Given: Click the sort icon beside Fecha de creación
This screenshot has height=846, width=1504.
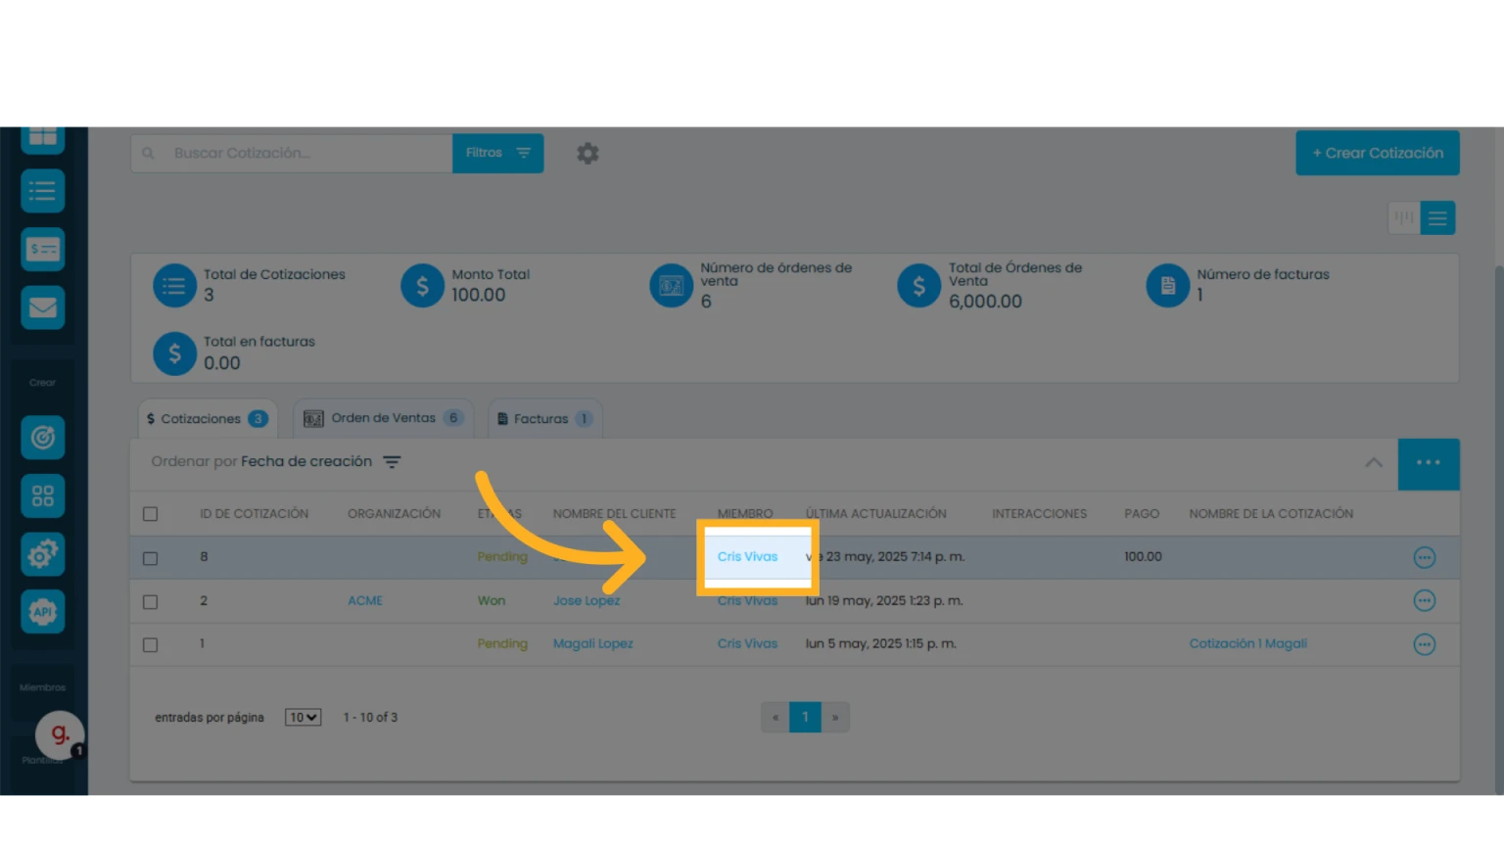Looking at the screenshot, I should 392,462.
